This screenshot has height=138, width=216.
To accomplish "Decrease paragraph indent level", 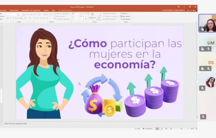I will click(x=45, y=14).
